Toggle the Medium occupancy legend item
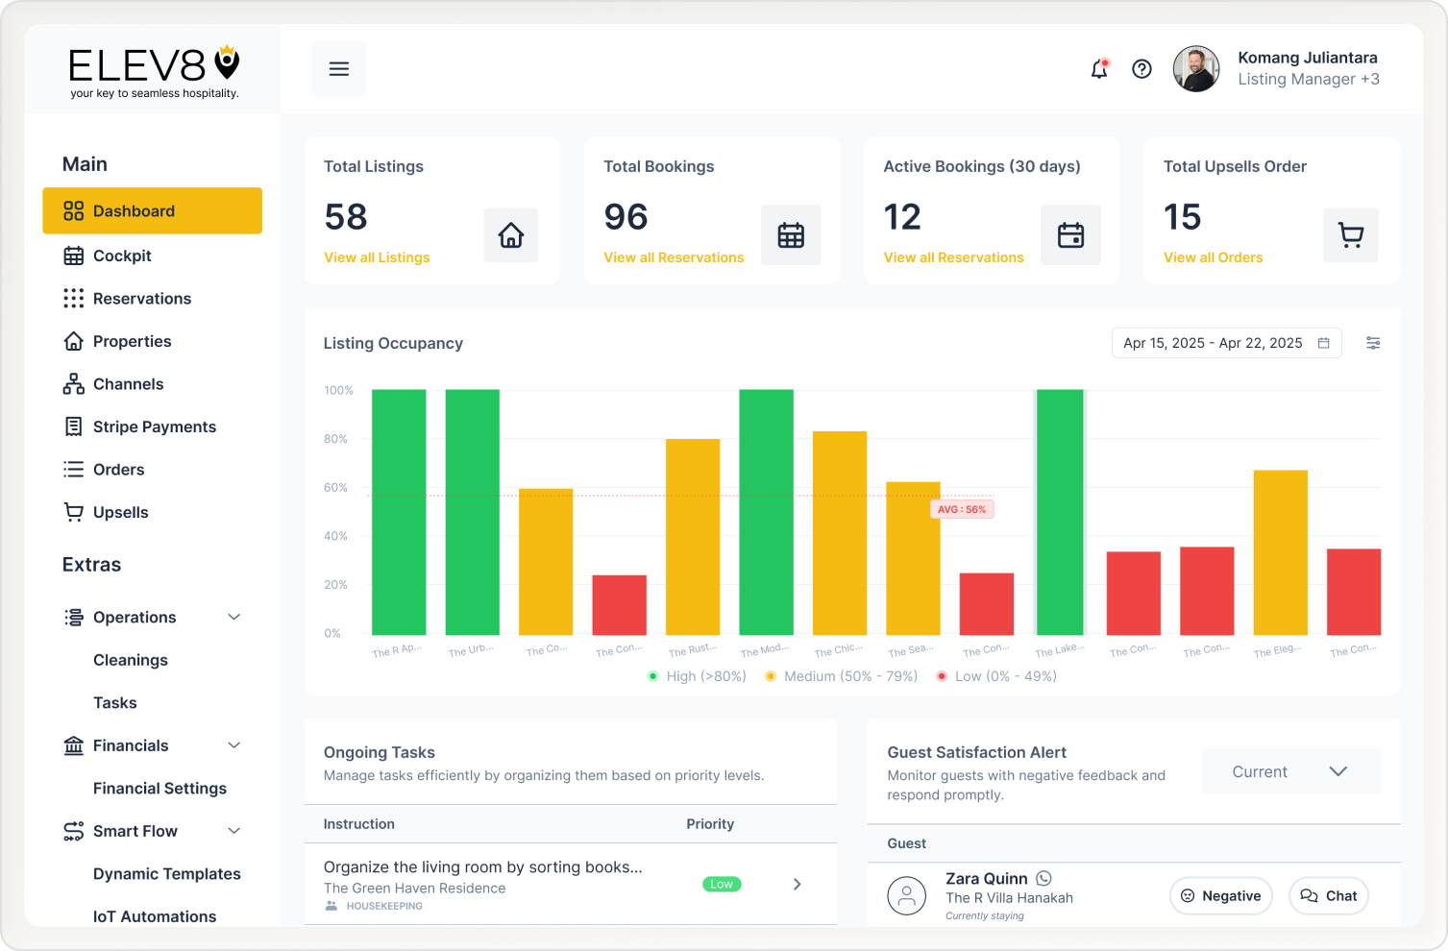The height and width of the screenshot is (951, 1448). tap(842, 676)
